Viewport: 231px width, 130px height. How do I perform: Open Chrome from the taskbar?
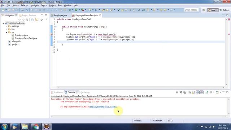(x=36, y=127)
